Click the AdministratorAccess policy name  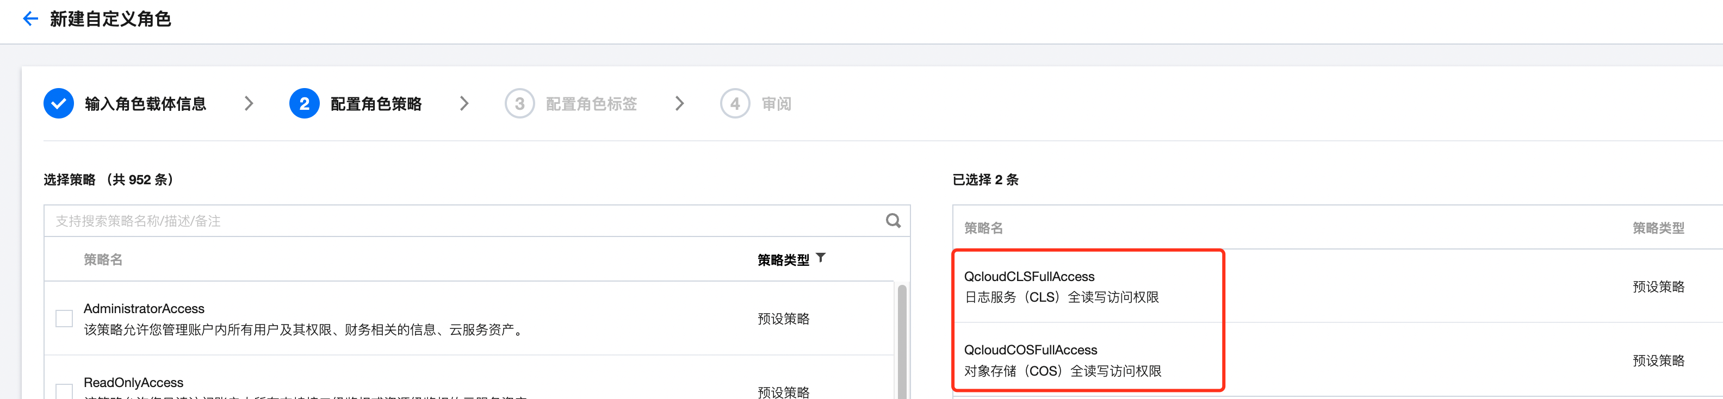point(144,309)
